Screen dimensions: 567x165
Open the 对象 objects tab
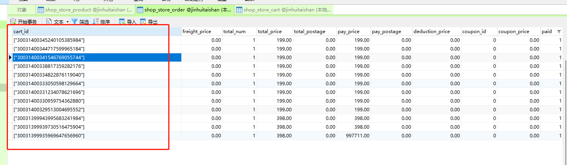(22, 10)
